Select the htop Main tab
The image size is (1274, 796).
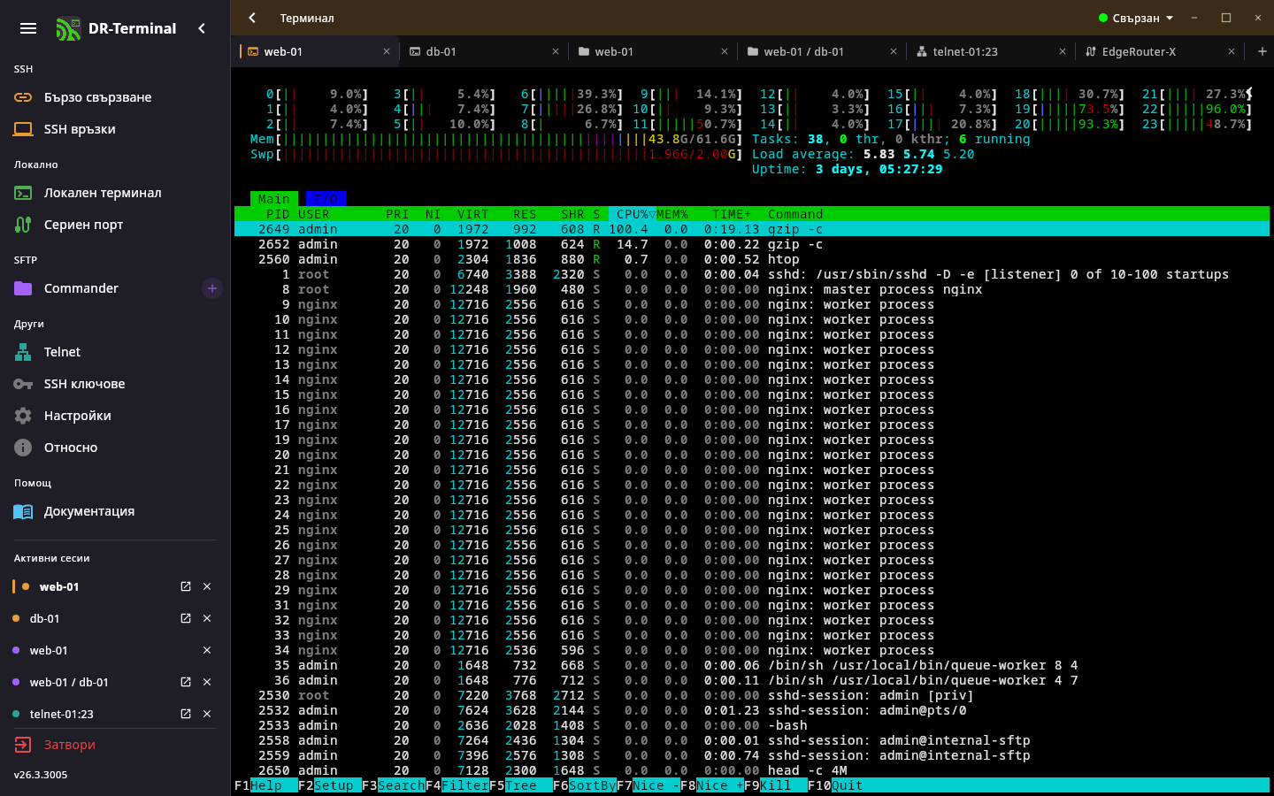pos(274,199)
